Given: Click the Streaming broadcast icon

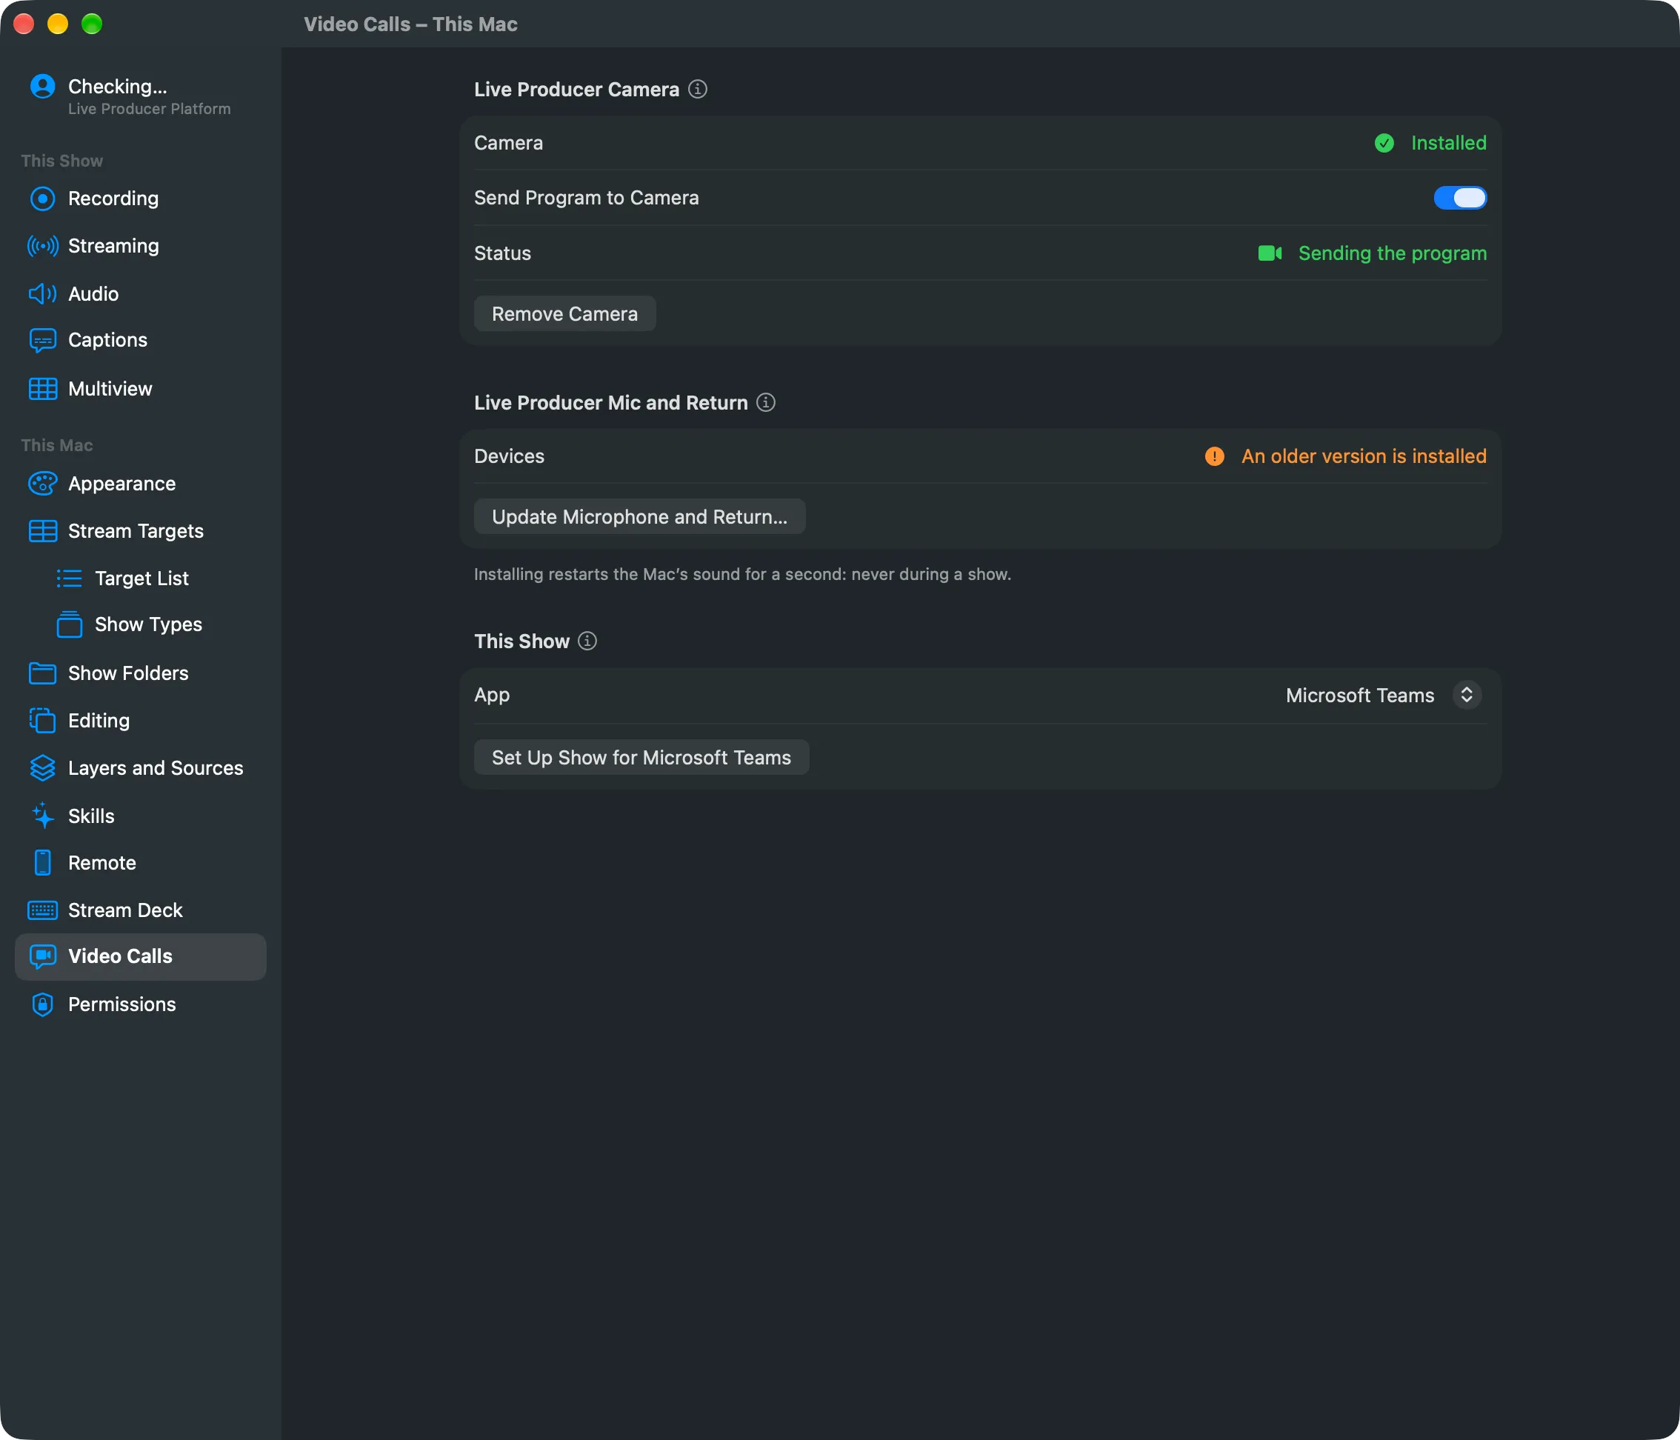Looking at the screenshot, I should [42, 246].
